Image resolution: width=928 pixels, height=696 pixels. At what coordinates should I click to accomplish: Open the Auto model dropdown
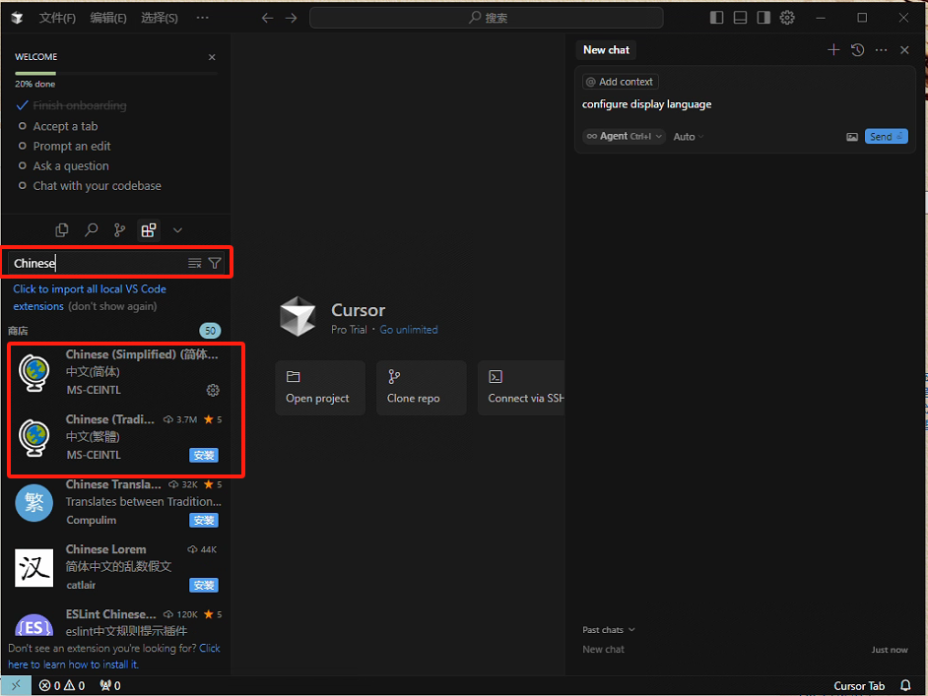[689, 137]
